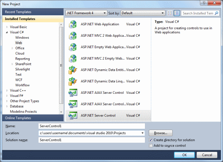Open the dialog help question mark button

pyautogui.click(x=204, y=3)
